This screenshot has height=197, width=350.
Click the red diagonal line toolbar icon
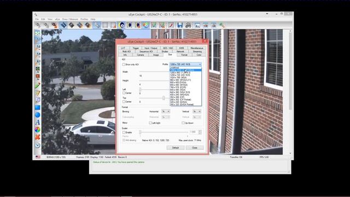[x=171, y=25]
